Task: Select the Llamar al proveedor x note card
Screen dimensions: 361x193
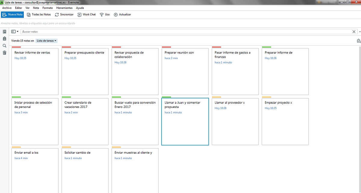Action: (x=235, y=121)
